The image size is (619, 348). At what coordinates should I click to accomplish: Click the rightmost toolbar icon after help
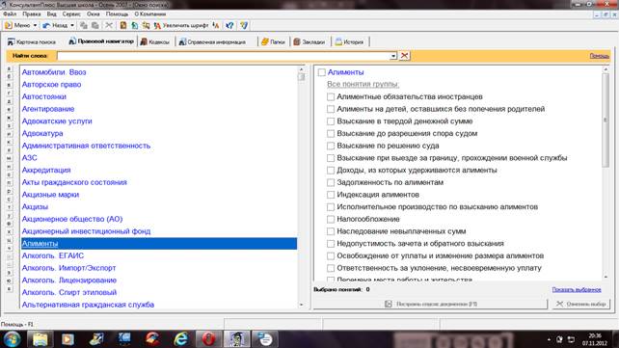pos(244,25)
